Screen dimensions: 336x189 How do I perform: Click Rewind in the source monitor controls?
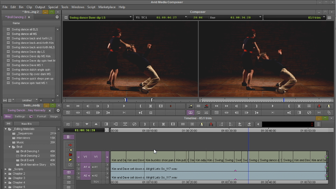point(68,106)
